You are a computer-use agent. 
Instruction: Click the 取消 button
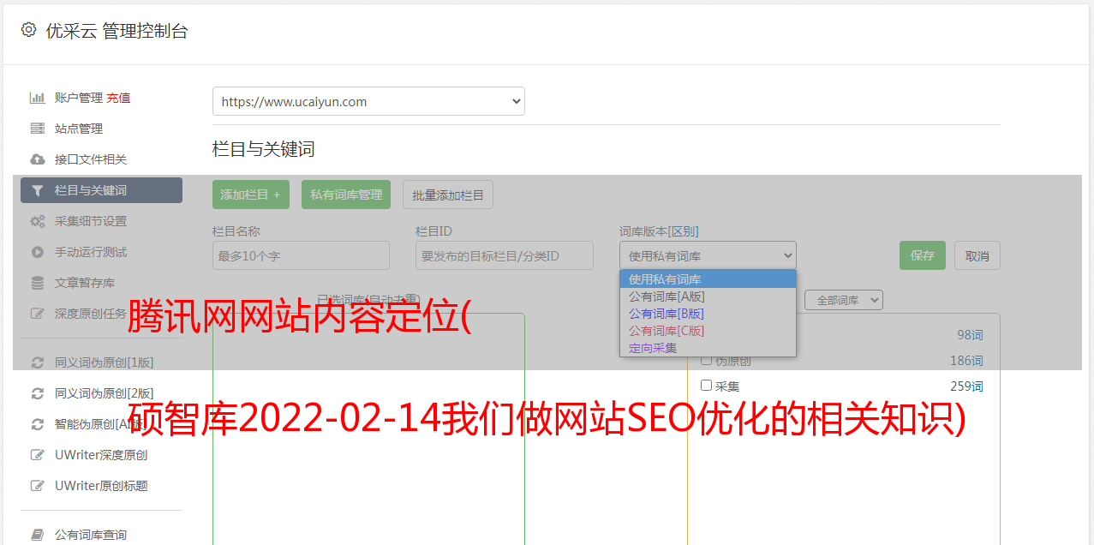point(977,255)
